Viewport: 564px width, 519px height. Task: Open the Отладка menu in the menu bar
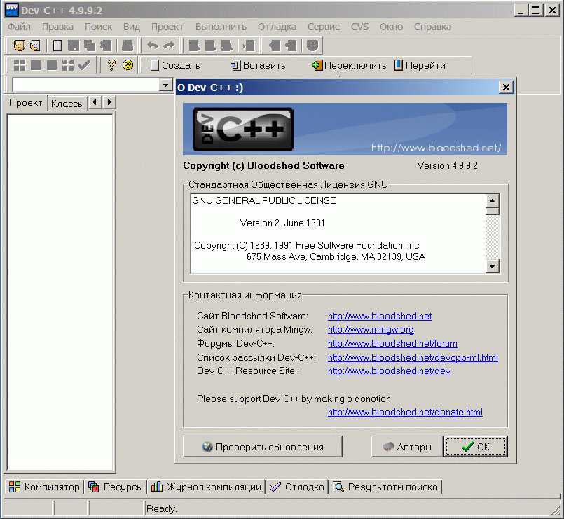[x=277, y=27]
